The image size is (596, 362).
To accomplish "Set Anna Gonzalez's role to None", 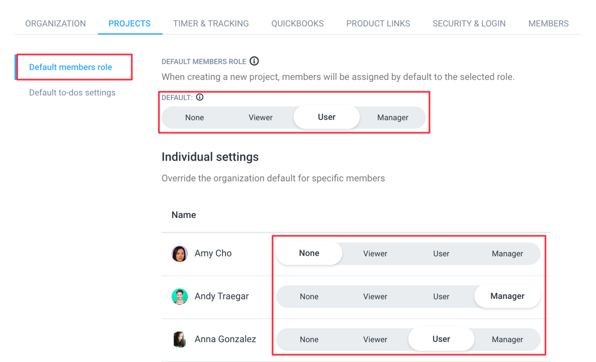I will pyautogui.click(x=309, y=339).
